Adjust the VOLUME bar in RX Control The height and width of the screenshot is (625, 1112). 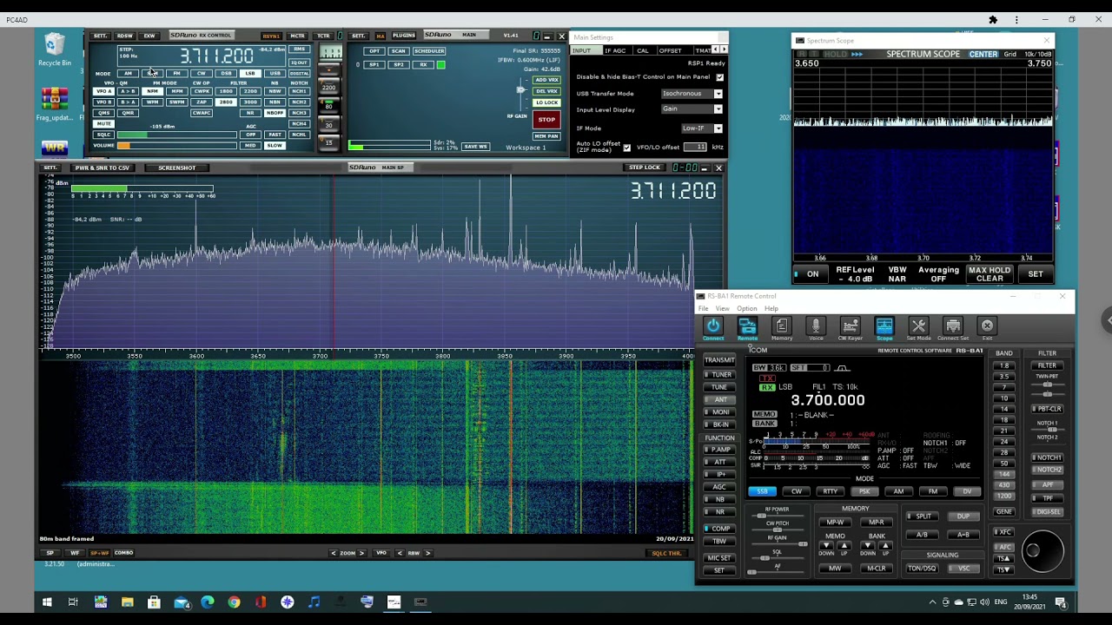pyautogui.click(x=176, y=145)
